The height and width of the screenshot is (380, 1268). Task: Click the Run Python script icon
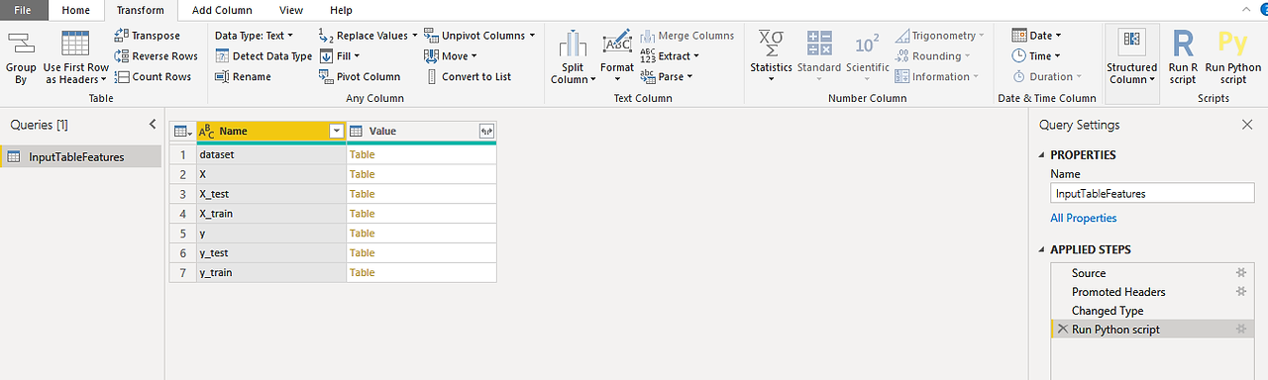1232,45
